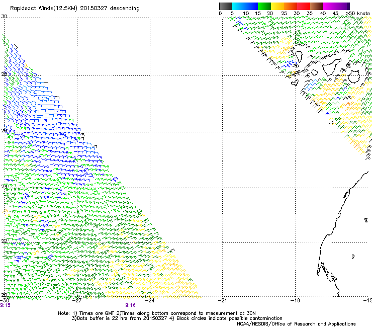Click the latitude axis label '30'
The image size is (372, 327).
(4, 17)
